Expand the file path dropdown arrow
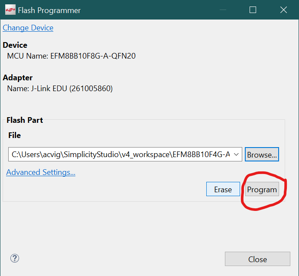 [x=236, y=154]
